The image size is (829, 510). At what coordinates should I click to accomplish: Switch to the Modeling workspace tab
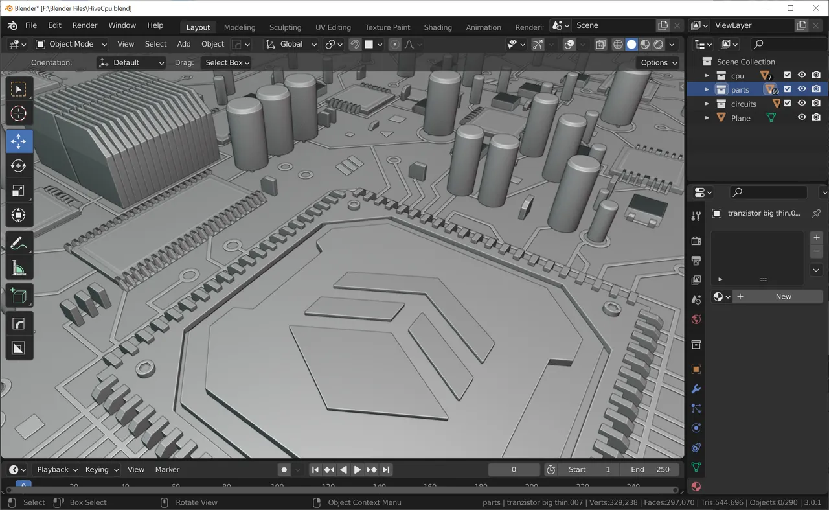tap(240, 27)
